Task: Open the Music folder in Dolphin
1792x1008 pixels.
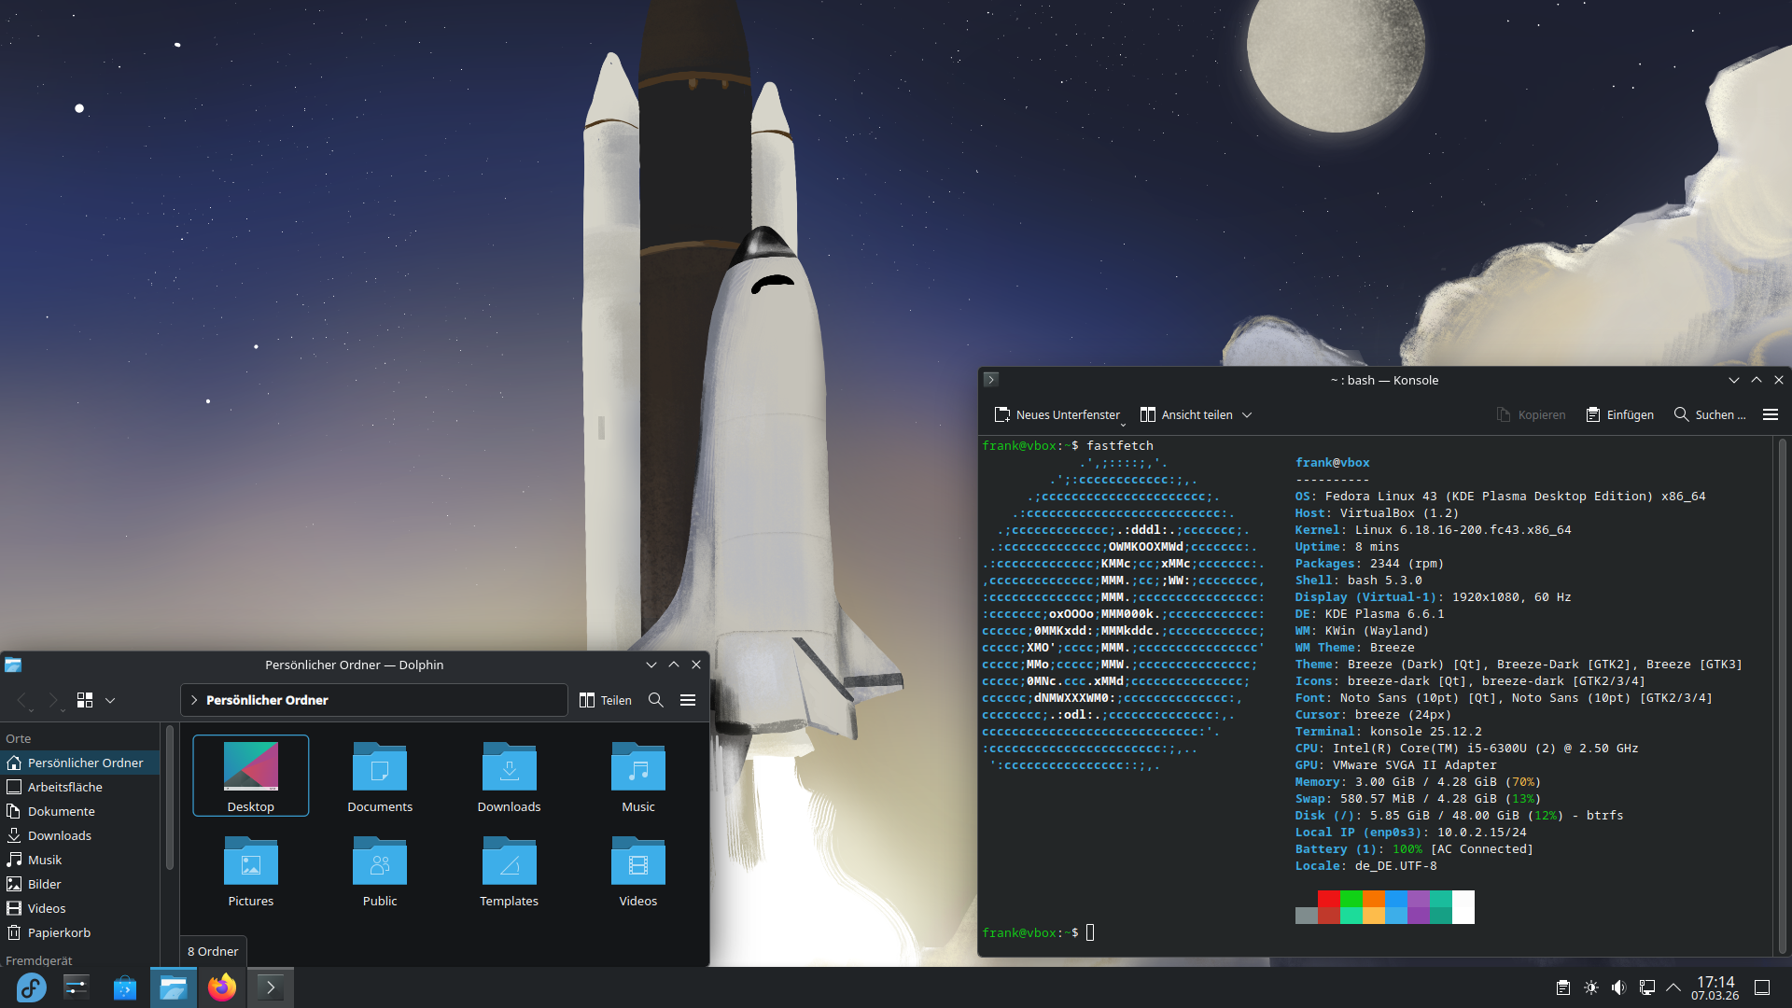Action: pos(638,776)
